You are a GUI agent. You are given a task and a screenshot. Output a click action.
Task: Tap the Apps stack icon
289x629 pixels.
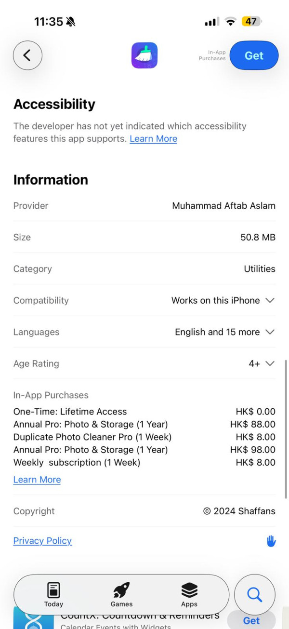click(x=189, y=589)
